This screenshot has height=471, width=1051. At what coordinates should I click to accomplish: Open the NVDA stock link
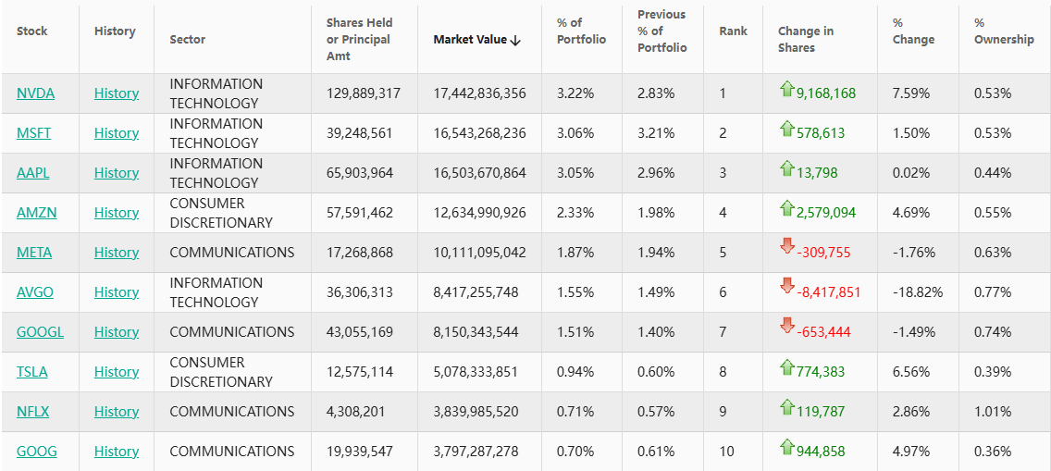tap(35, 93)
